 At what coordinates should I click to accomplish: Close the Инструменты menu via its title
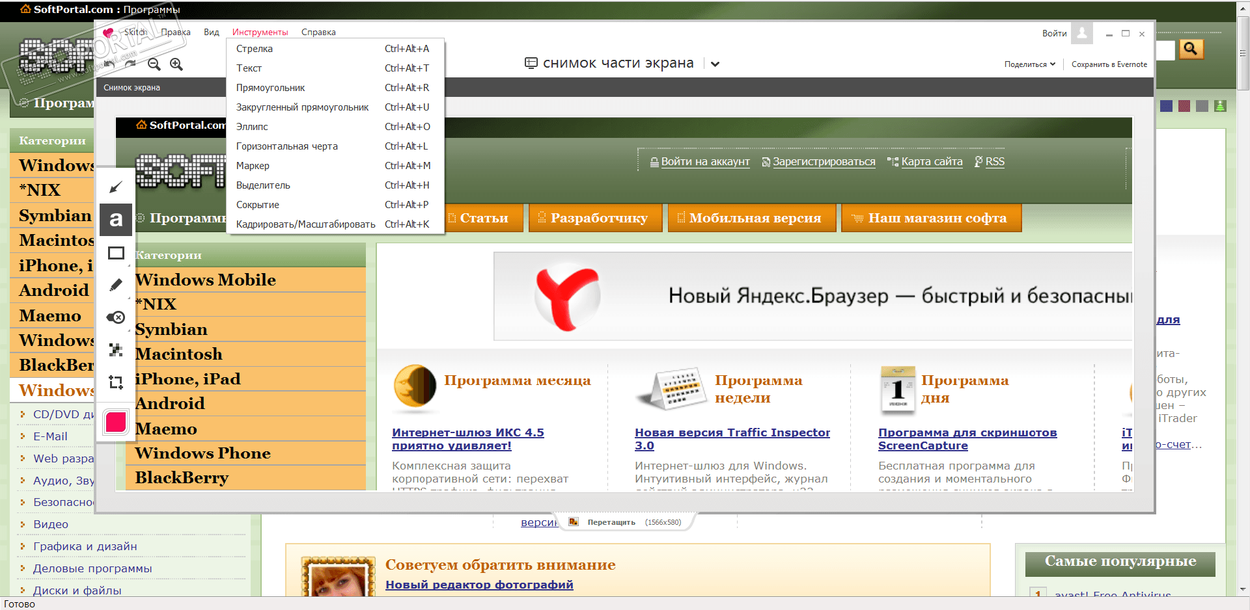(x=260, y=33)
